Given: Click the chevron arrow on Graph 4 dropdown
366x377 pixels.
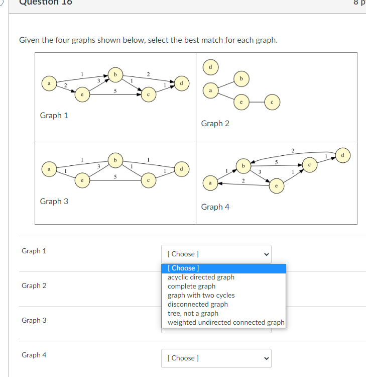Looking at the screenshot, I should click(x=266, y=358).
